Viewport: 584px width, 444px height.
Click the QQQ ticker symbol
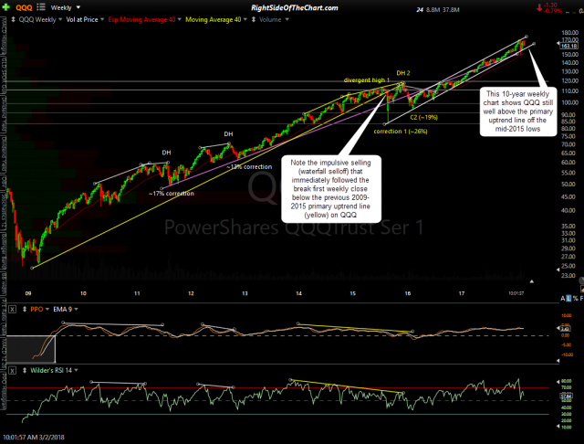24,7
